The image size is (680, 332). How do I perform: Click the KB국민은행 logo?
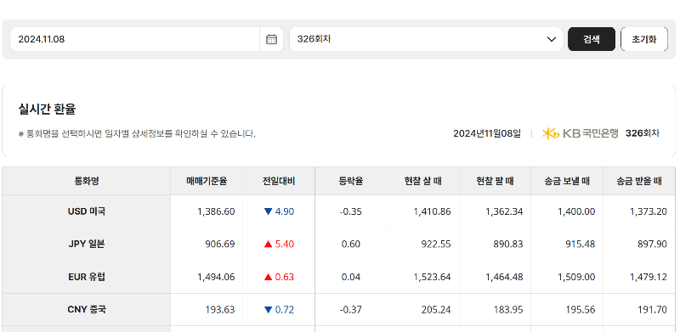click(x=581, y=133)
